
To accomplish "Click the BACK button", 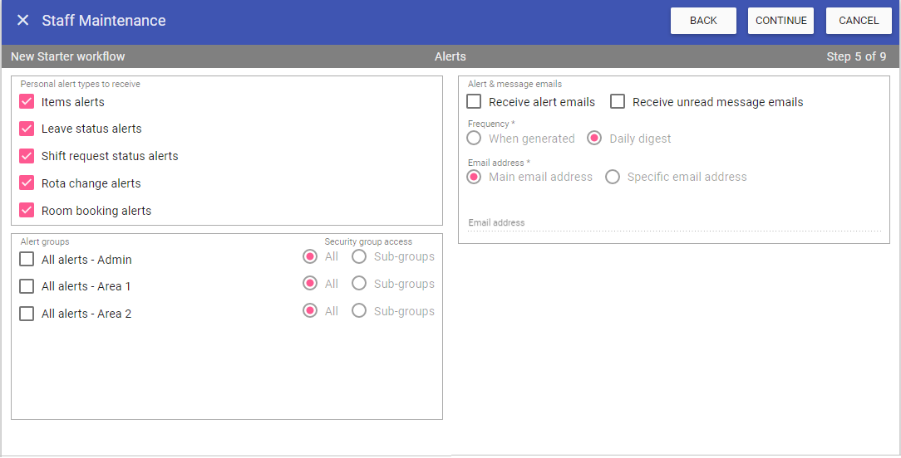I will click(x=703, y=21).
